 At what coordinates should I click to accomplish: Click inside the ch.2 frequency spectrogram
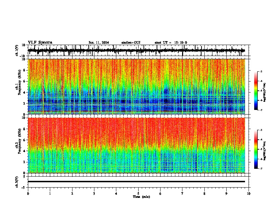[136, 145]
